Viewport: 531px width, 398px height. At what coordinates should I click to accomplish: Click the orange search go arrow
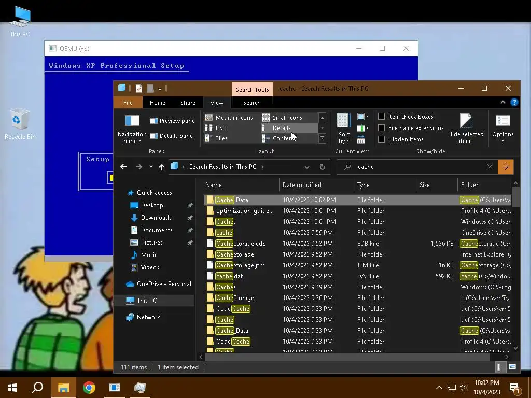(506, 167)
